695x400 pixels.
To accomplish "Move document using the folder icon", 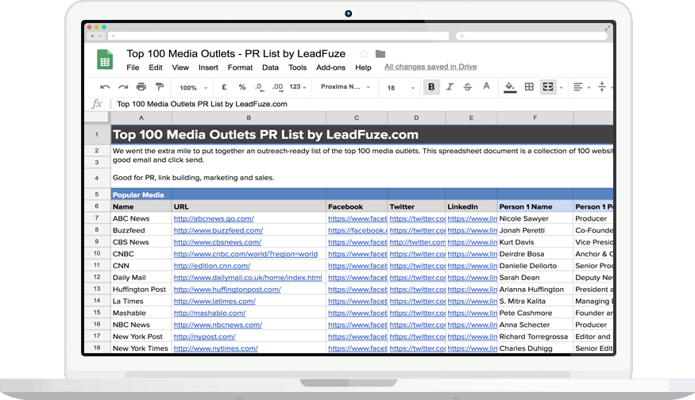I will 380,54.
